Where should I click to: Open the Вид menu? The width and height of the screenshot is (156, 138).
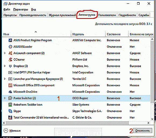tap(33, 9)
